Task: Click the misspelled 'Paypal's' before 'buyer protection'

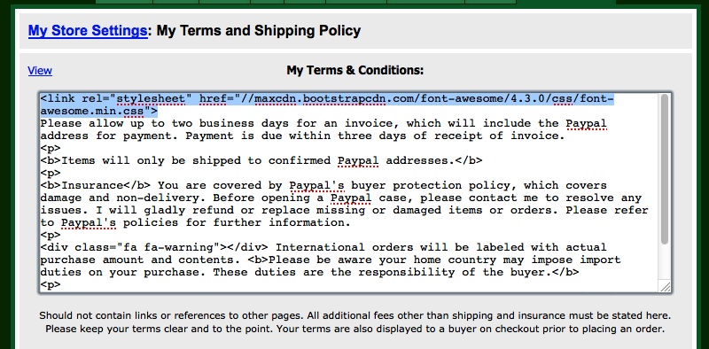Action: pos(314,185)
